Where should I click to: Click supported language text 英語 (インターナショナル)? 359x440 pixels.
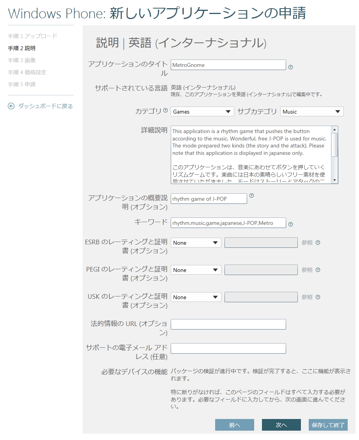click(x=203, y=87)
